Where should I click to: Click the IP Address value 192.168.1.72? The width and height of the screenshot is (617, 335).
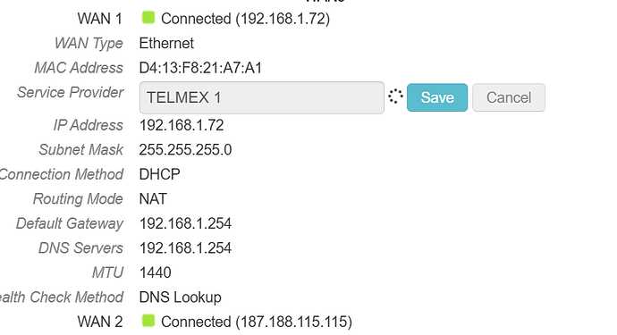click(x=182, y=125)
